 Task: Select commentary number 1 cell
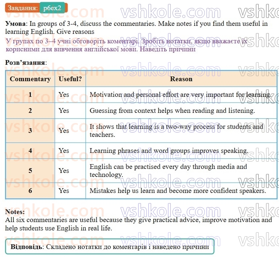click(30, 95)
